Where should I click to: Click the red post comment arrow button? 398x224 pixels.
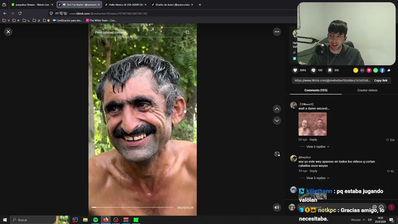[391, 207]
